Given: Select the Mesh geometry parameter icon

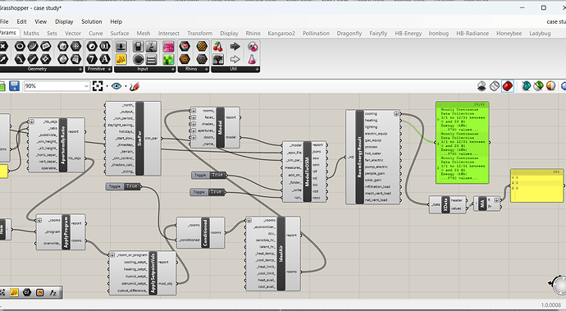Looking at the screenshot, I should click(x=75, y=46).
